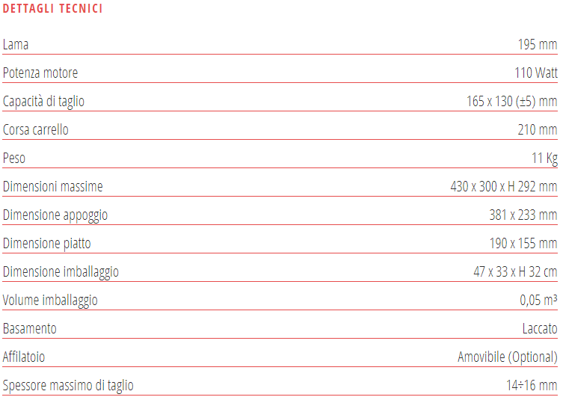
Task: Click the 165 x 130 (±5) mm value
Action: tap(511, 101)
